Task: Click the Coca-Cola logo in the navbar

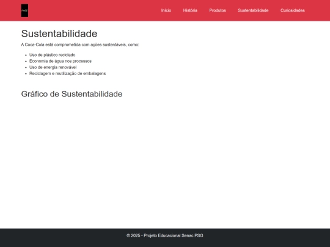Action: tap(24, 10)
